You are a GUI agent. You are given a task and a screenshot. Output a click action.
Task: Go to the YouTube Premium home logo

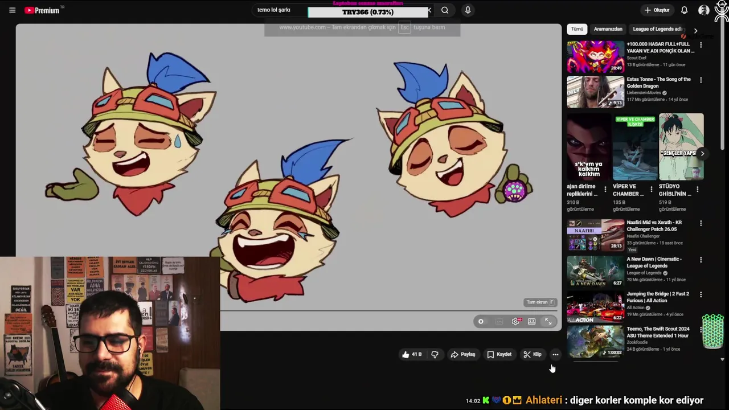[x=42, y=10]
